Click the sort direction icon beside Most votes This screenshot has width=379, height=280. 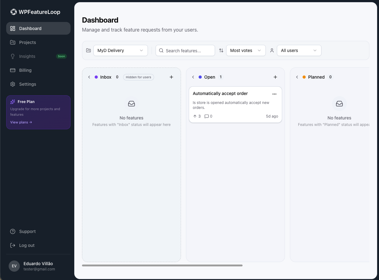click(221, 50)
